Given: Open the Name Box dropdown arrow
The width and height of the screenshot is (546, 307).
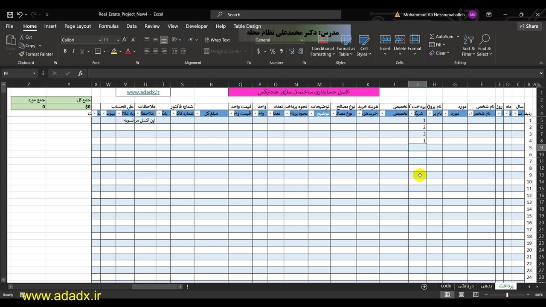Looking at the screenshot, I should click(34, 73).
